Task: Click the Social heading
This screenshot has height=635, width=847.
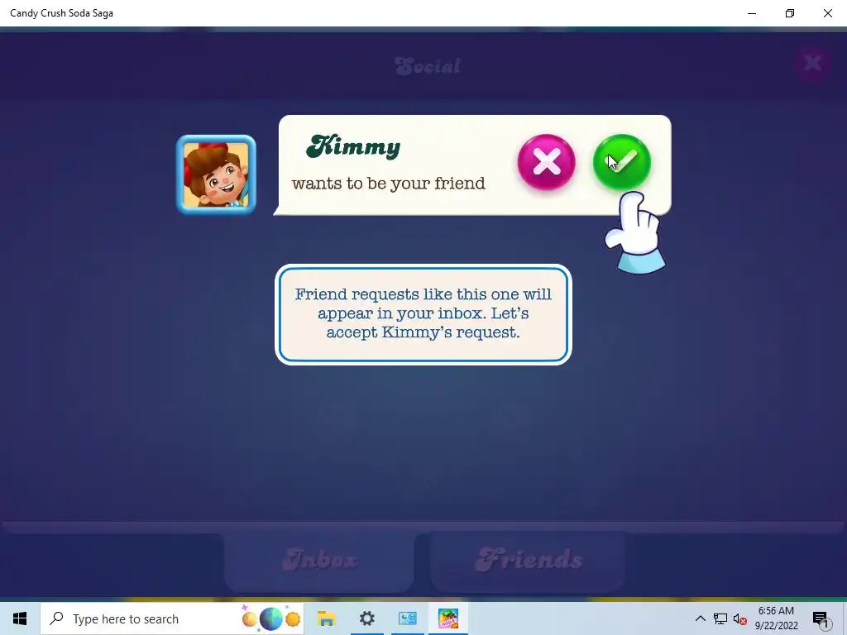Action: click(428, 66)
